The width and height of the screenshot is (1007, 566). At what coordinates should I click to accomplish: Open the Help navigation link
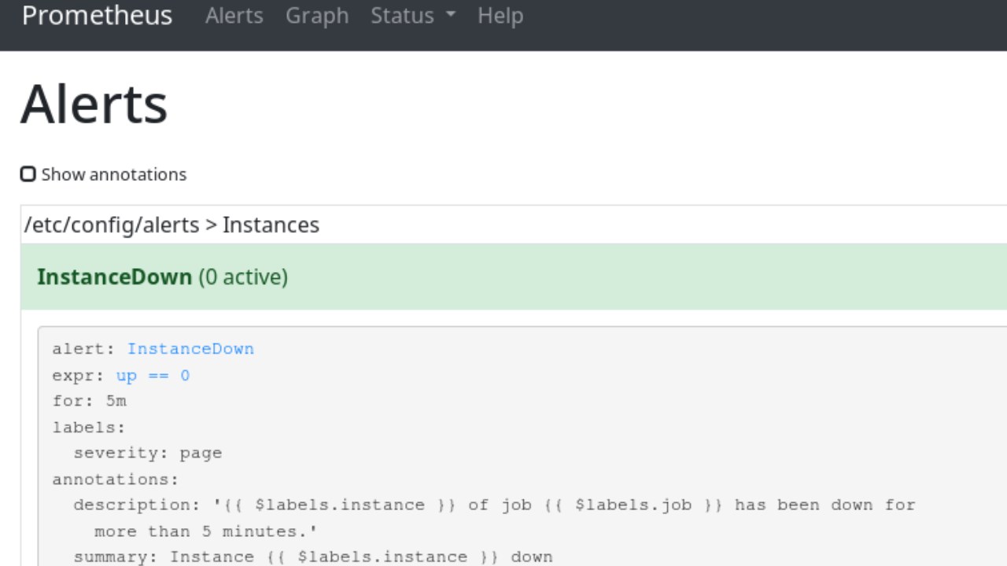coord(500,16)
